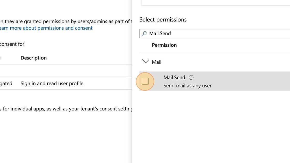Click the Mail group label

click(x=156, y=62)
